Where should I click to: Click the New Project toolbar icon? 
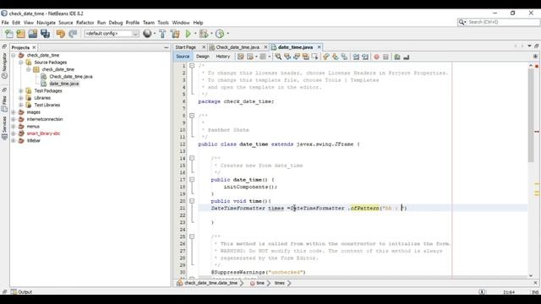20,34
